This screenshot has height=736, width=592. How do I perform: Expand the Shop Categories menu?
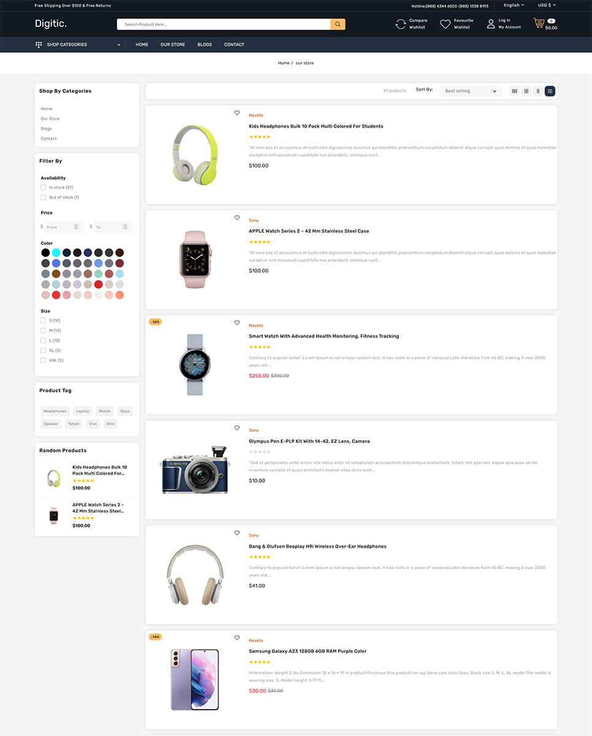[x=77, y=45]
